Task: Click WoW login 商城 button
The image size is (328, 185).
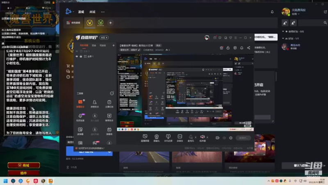Action: [x=24, y=165]
